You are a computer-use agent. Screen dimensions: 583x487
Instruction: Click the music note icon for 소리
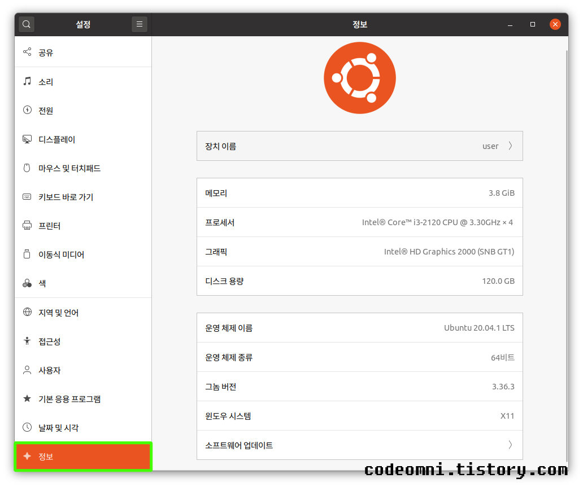(27, 81)
